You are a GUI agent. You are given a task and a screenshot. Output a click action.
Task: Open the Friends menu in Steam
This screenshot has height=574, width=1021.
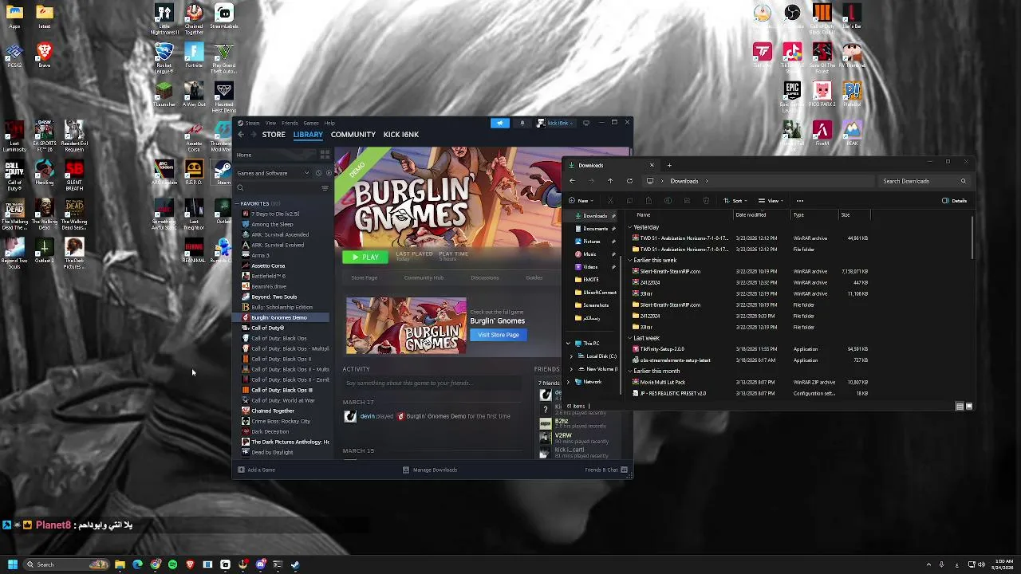coord(290,123)
